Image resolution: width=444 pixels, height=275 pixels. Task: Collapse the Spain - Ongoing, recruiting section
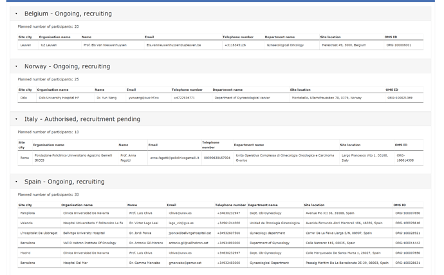pos(64,182)
